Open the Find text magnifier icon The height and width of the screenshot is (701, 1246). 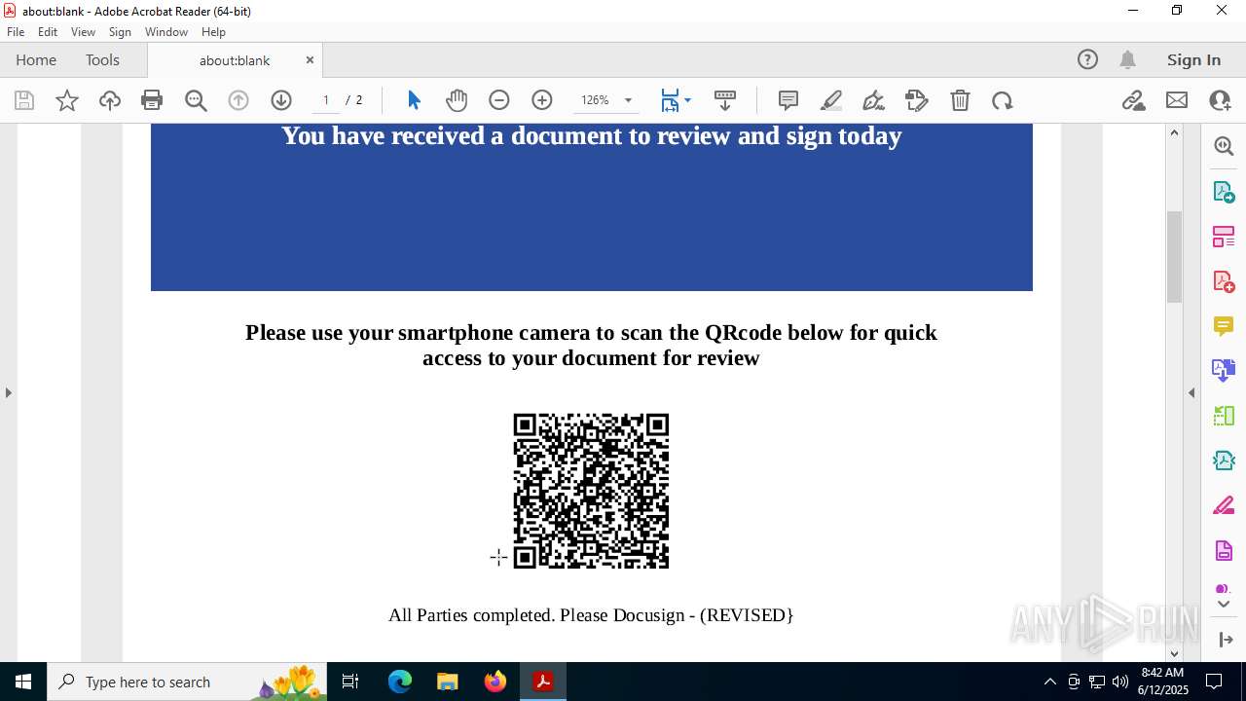pyautogui.click(x=196, y=100)
